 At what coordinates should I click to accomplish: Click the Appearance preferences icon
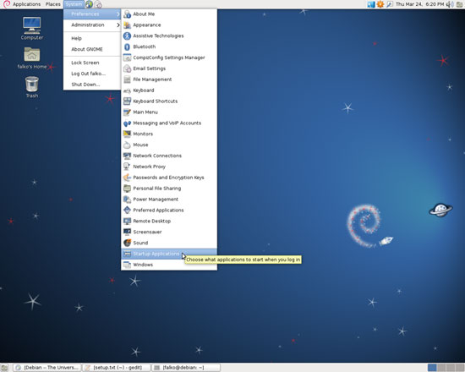(127, 25)
